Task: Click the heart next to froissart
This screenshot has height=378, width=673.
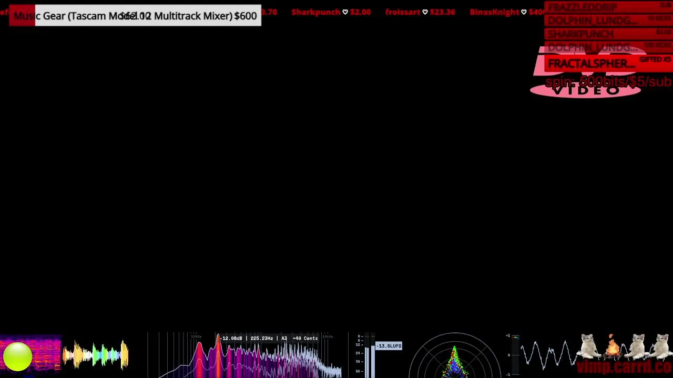Action: [425, 12]
